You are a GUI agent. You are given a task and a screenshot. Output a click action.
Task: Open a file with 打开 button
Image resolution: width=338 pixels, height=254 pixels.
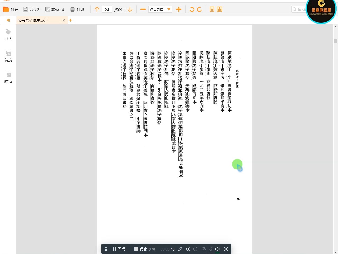[x=11, y=10]
